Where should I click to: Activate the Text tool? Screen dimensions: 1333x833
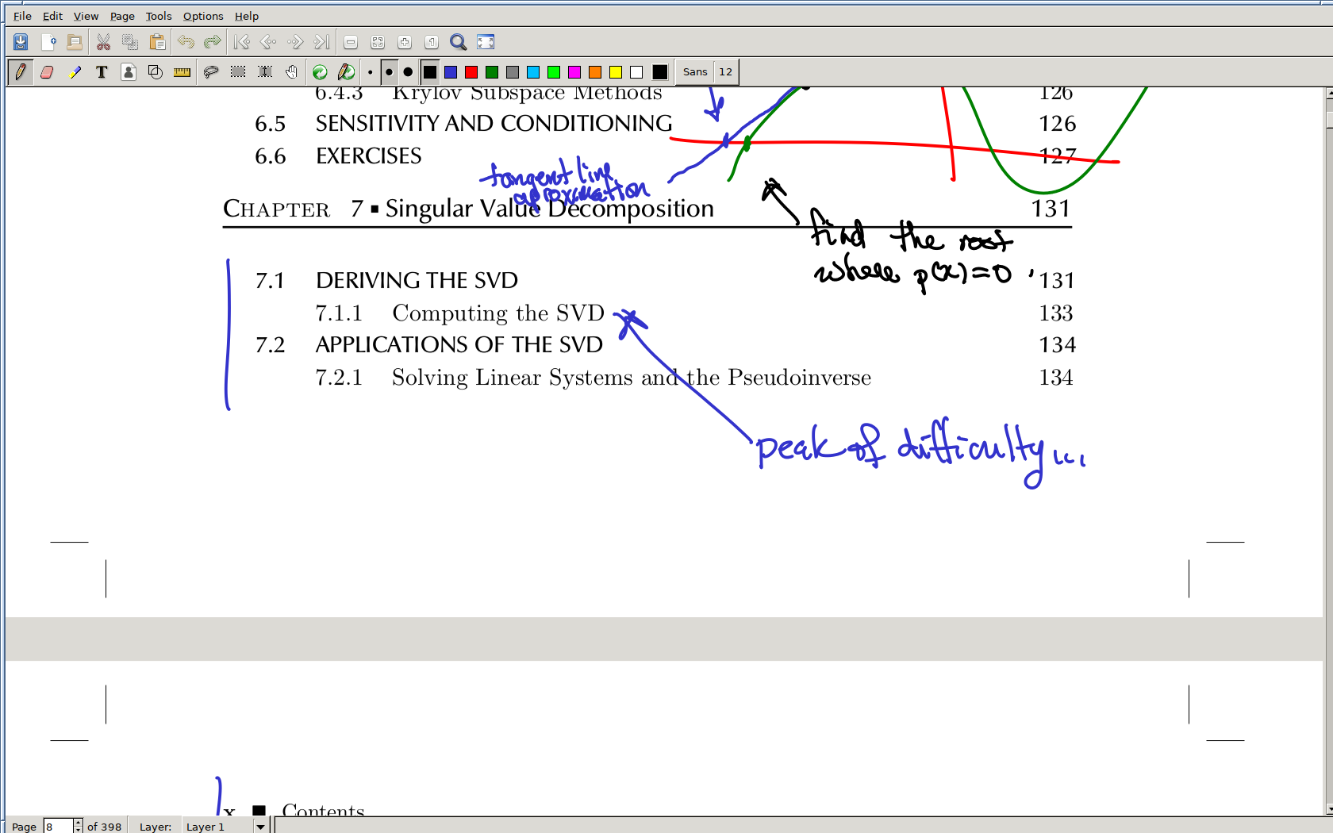pyautogui.click(x=102, y=72)
